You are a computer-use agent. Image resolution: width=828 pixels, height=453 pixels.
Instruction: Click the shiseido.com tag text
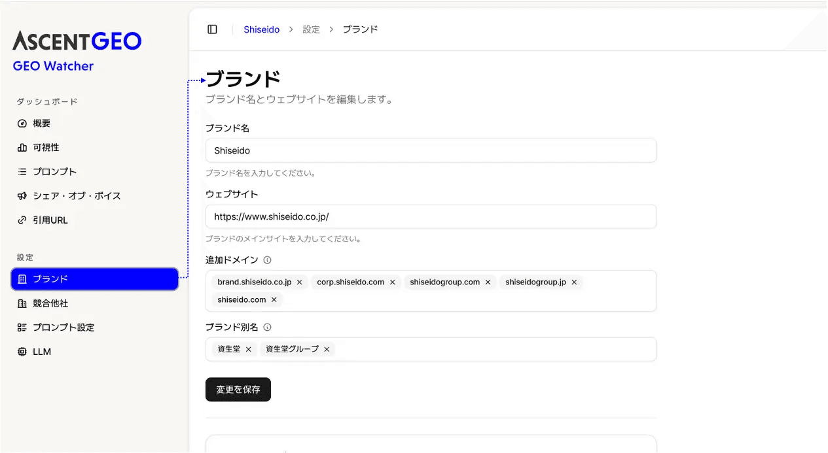(242, 300)
